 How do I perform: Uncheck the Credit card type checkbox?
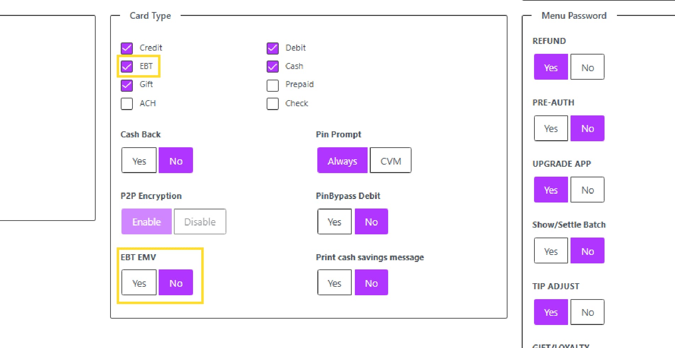point(127,48)
